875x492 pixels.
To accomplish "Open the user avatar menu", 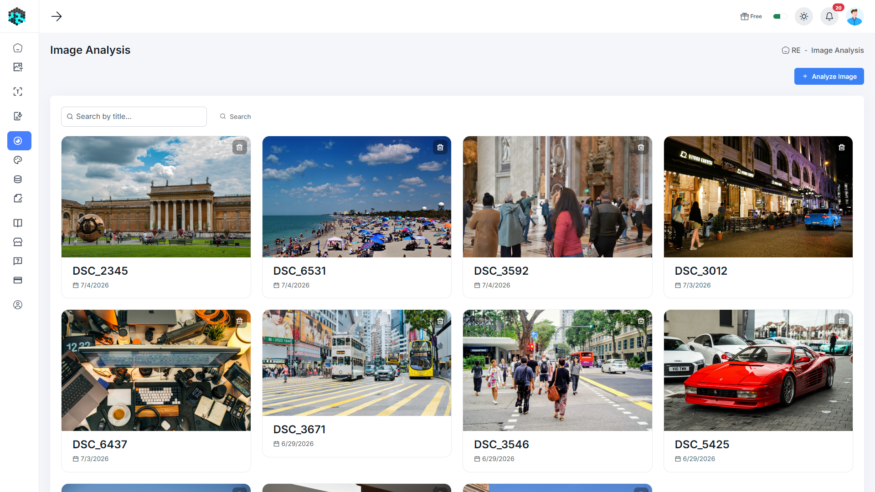I will (855, 16).
